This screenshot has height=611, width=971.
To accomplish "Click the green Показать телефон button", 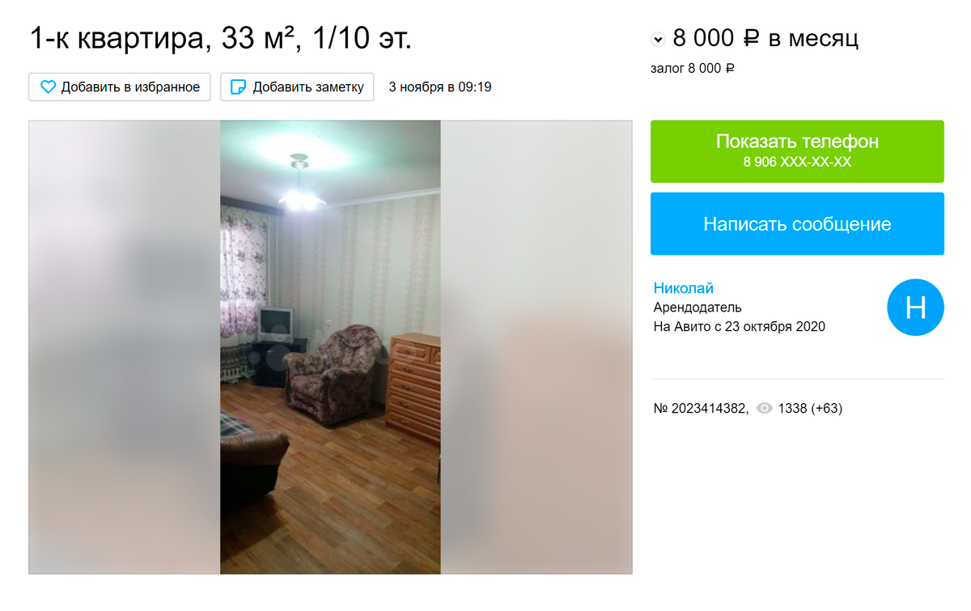I will click(797, 151).
